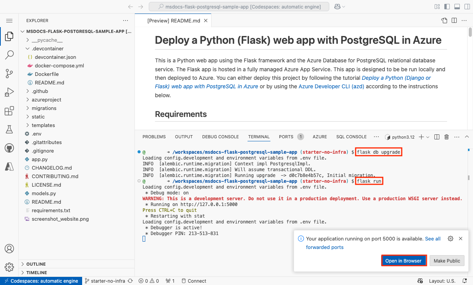Expand the .github folder
This screenshot has height=285, width=473.
coord(40,91)
